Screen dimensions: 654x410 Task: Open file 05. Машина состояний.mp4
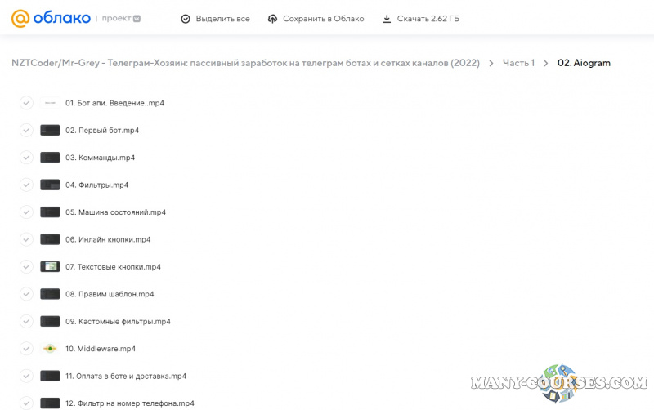pos(115,212)
